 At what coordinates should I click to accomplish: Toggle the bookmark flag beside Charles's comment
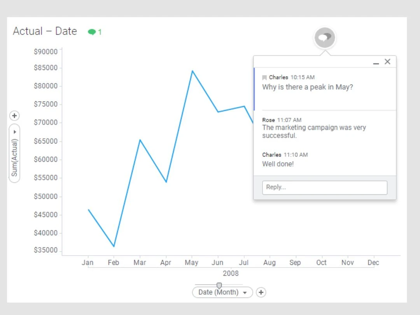click(x=264, y=77)
